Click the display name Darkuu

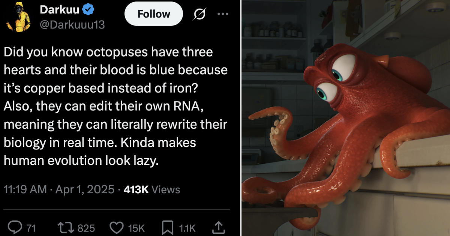click(x=58, y=10)
